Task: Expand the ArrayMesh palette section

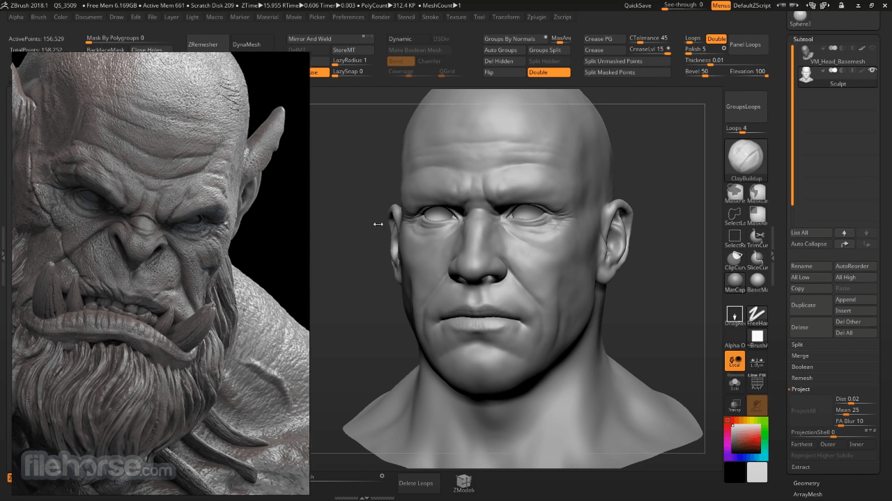Action: click(808, 494)
